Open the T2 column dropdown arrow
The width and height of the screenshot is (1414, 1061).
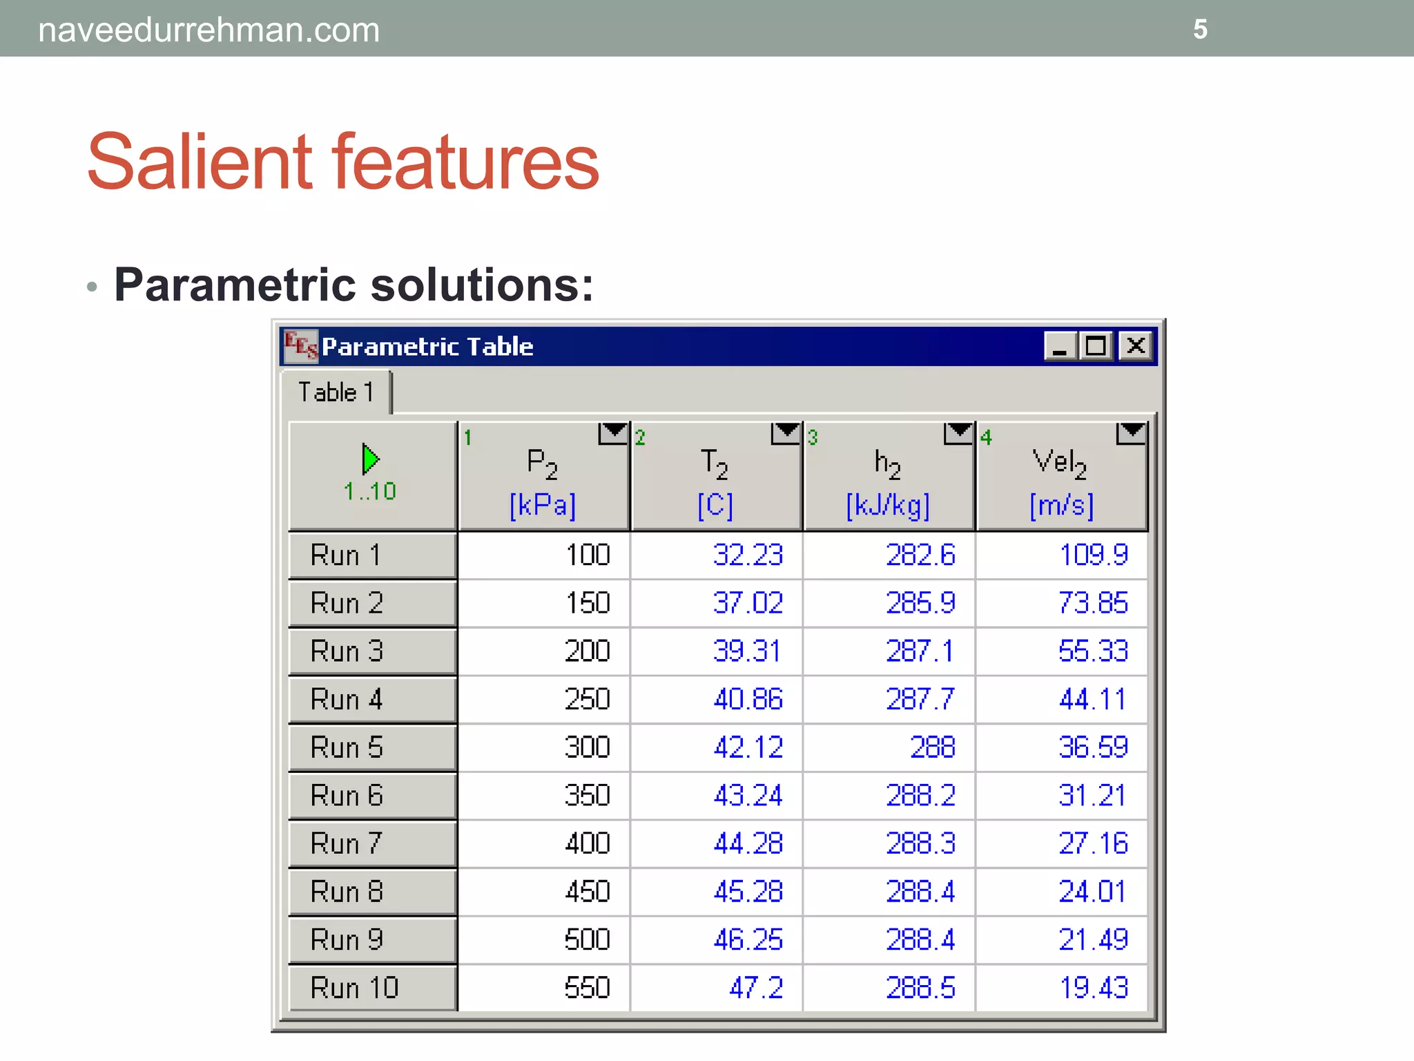click(786, 433)
